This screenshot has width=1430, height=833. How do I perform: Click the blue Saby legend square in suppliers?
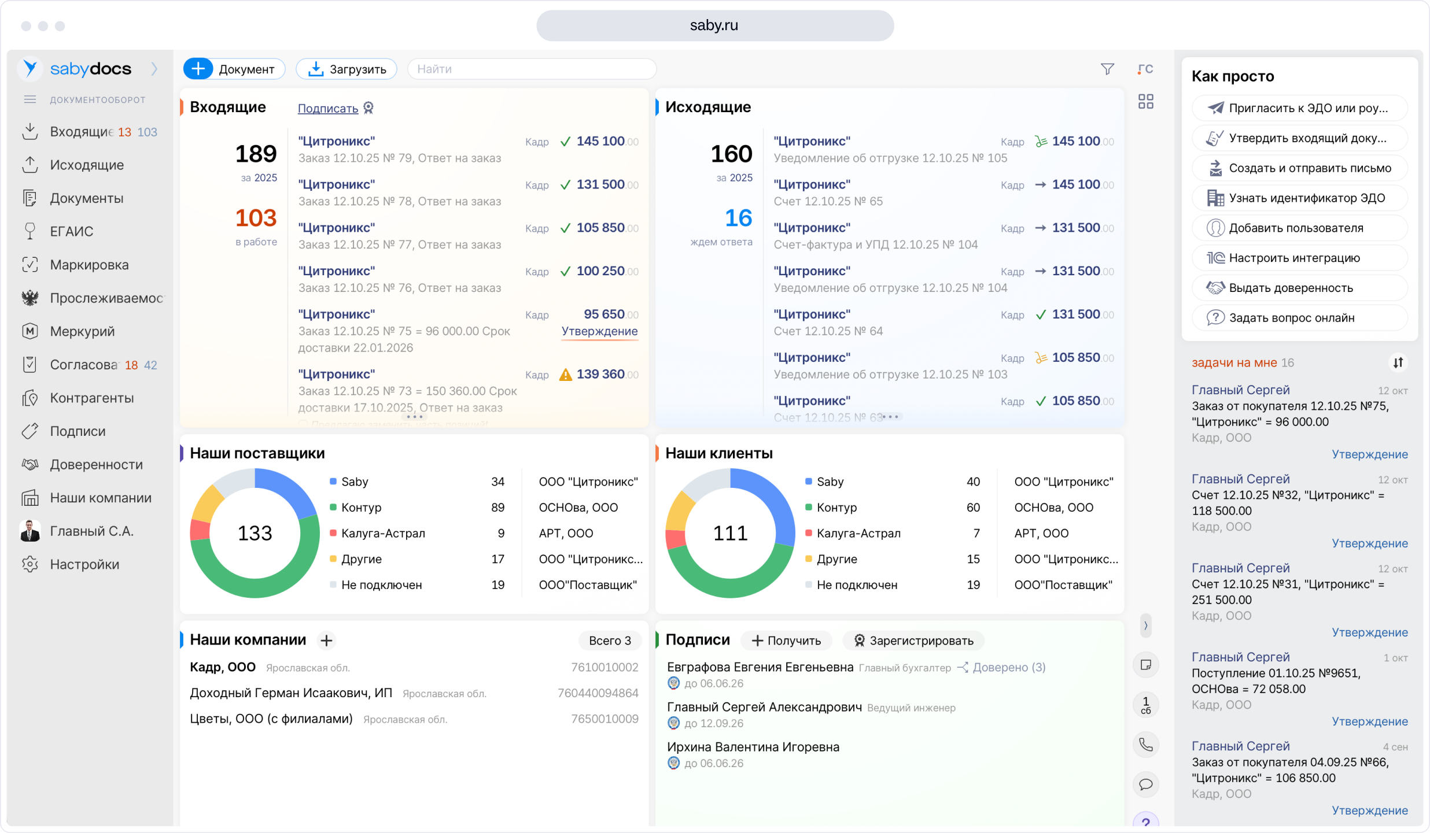click(333, 482)
